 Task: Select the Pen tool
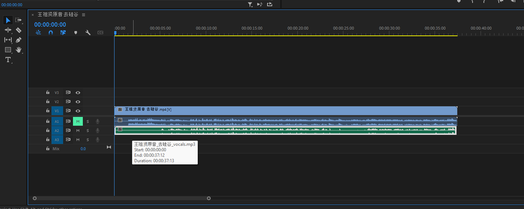19,40
